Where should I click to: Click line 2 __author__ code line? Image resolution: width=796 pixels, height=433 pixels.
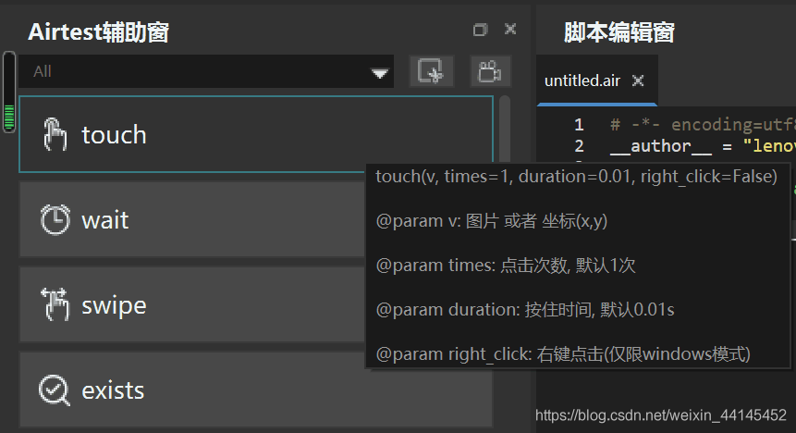(704, 146)
